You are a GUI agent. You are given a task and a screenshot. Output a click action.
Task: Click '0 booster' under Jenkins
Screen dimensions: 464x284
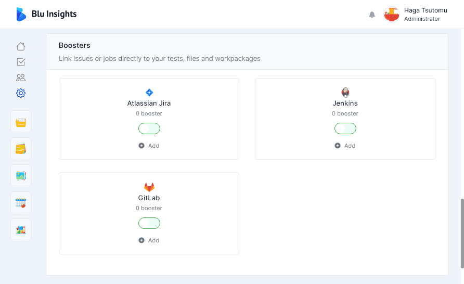(345, 113)
